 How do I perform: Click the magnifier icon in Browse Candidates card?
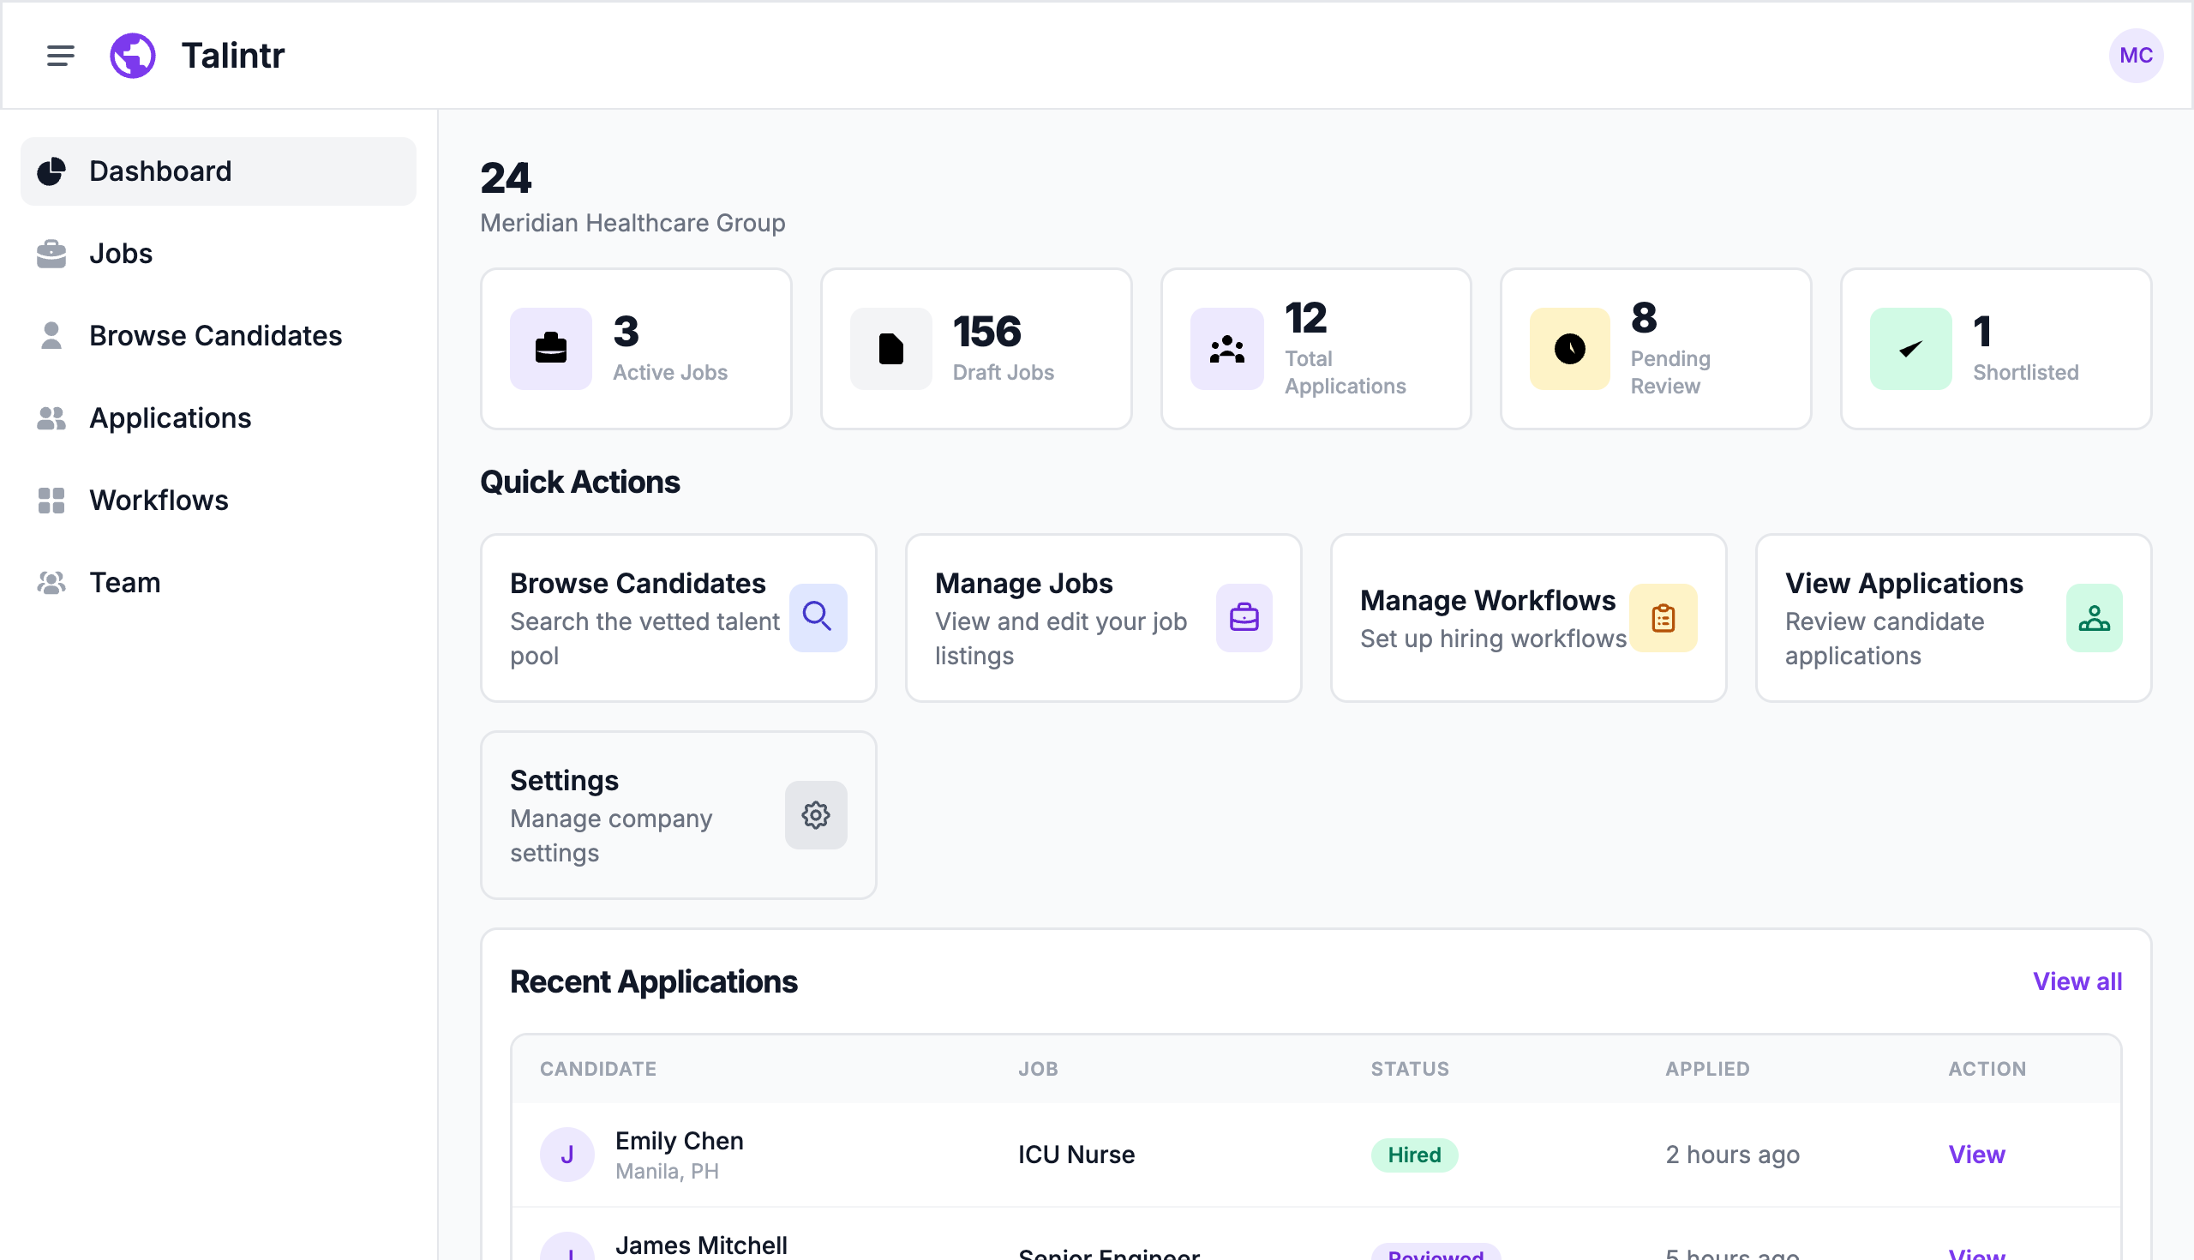pos(817,617)
